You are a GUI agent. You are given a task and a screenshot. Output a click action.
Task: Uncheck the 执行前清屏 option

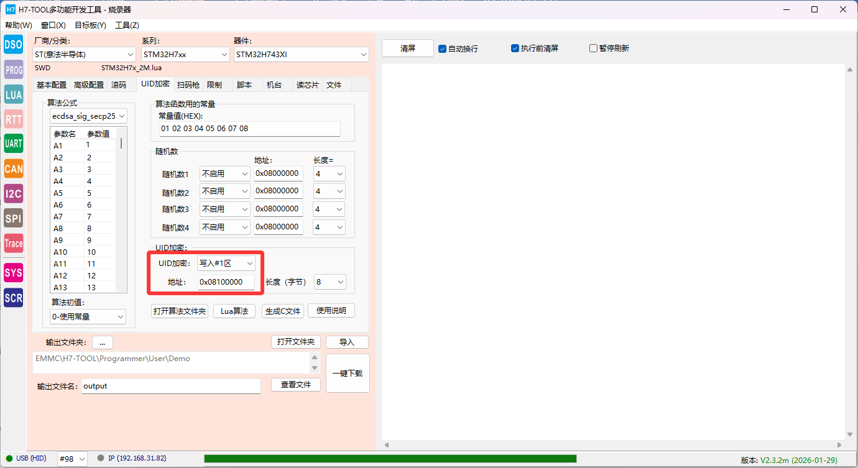click(515, 48)
